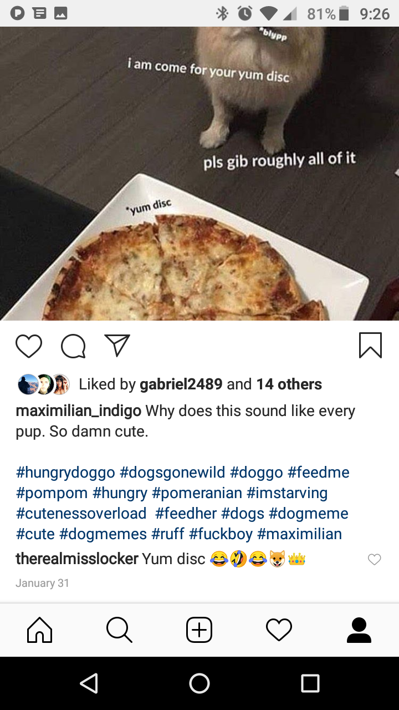Tap the #hungrydoggo hashtag
Screen dimensions: 399x710
[x=65, y=473]
